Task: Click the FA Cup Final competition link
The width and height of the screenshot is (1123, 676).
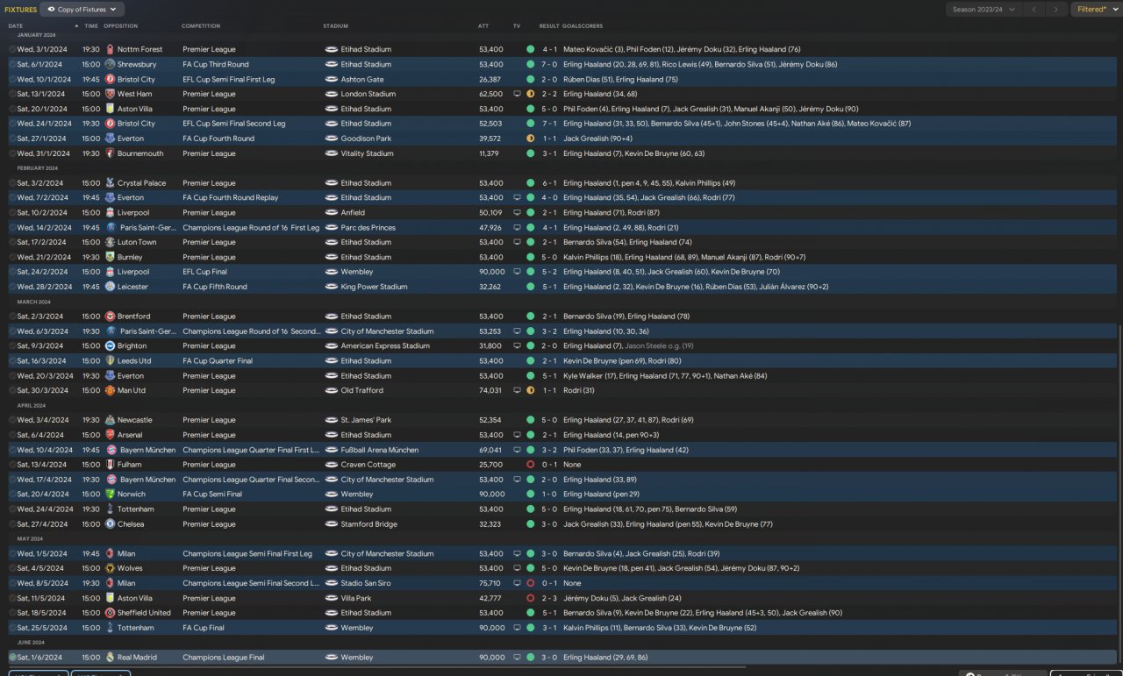Action: [204, 628]
